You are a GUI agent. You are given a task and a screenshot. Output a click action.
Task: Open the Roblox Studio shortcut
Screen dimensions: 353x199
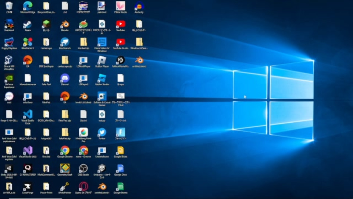102,78
